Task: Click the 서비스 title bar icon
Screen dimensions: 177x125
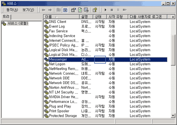Action: pos(4,3)
